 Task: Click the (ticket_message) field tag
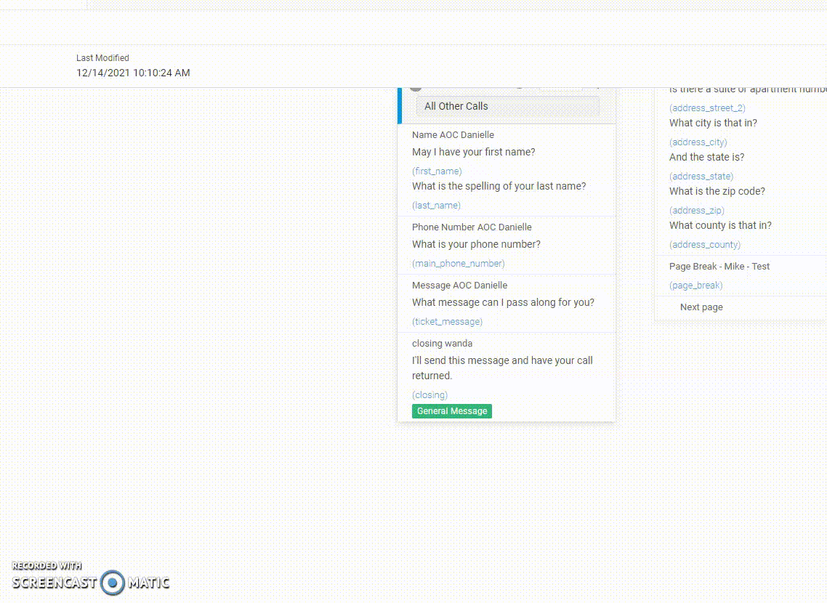447,322
